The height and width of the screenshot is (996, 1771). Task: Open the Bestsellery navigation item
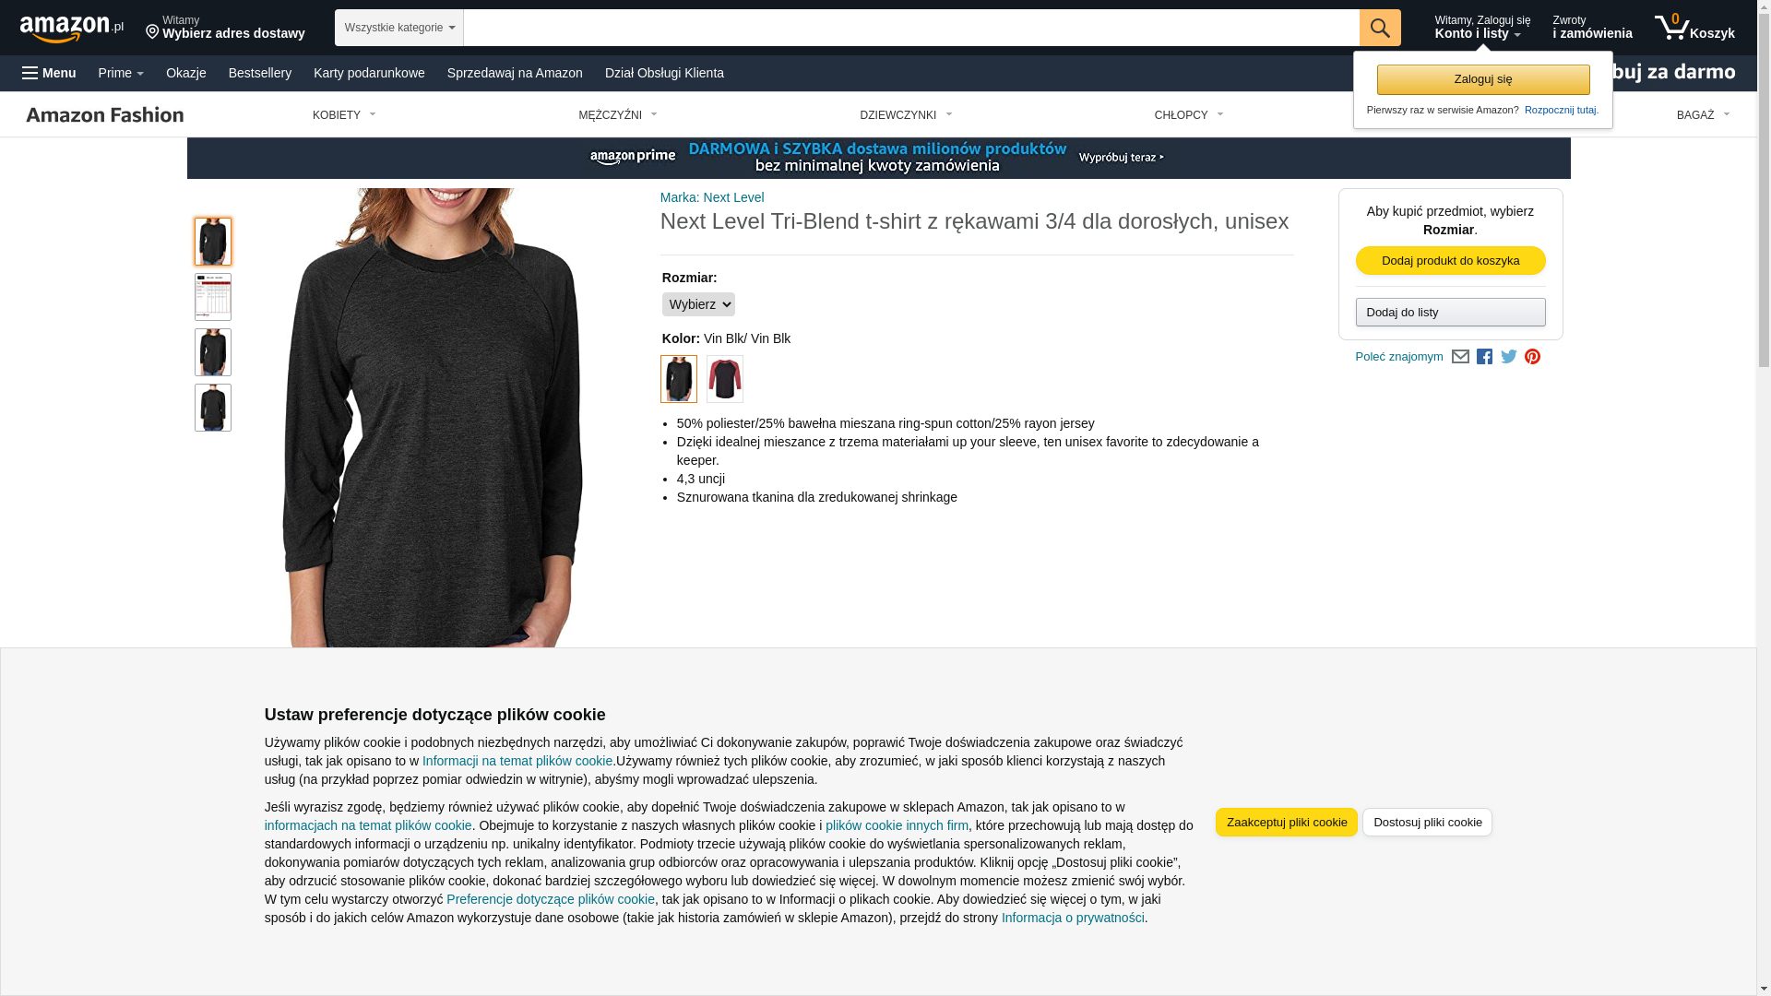click(260, 73)
